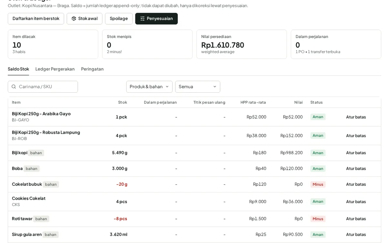
Task: Click the Minus badge on Cokelat bubuk row
Action: click(318, 184)
